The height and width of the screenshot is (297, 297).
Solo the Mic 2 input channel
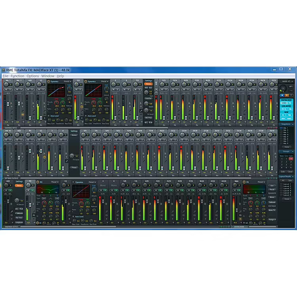tap(20, 89)
